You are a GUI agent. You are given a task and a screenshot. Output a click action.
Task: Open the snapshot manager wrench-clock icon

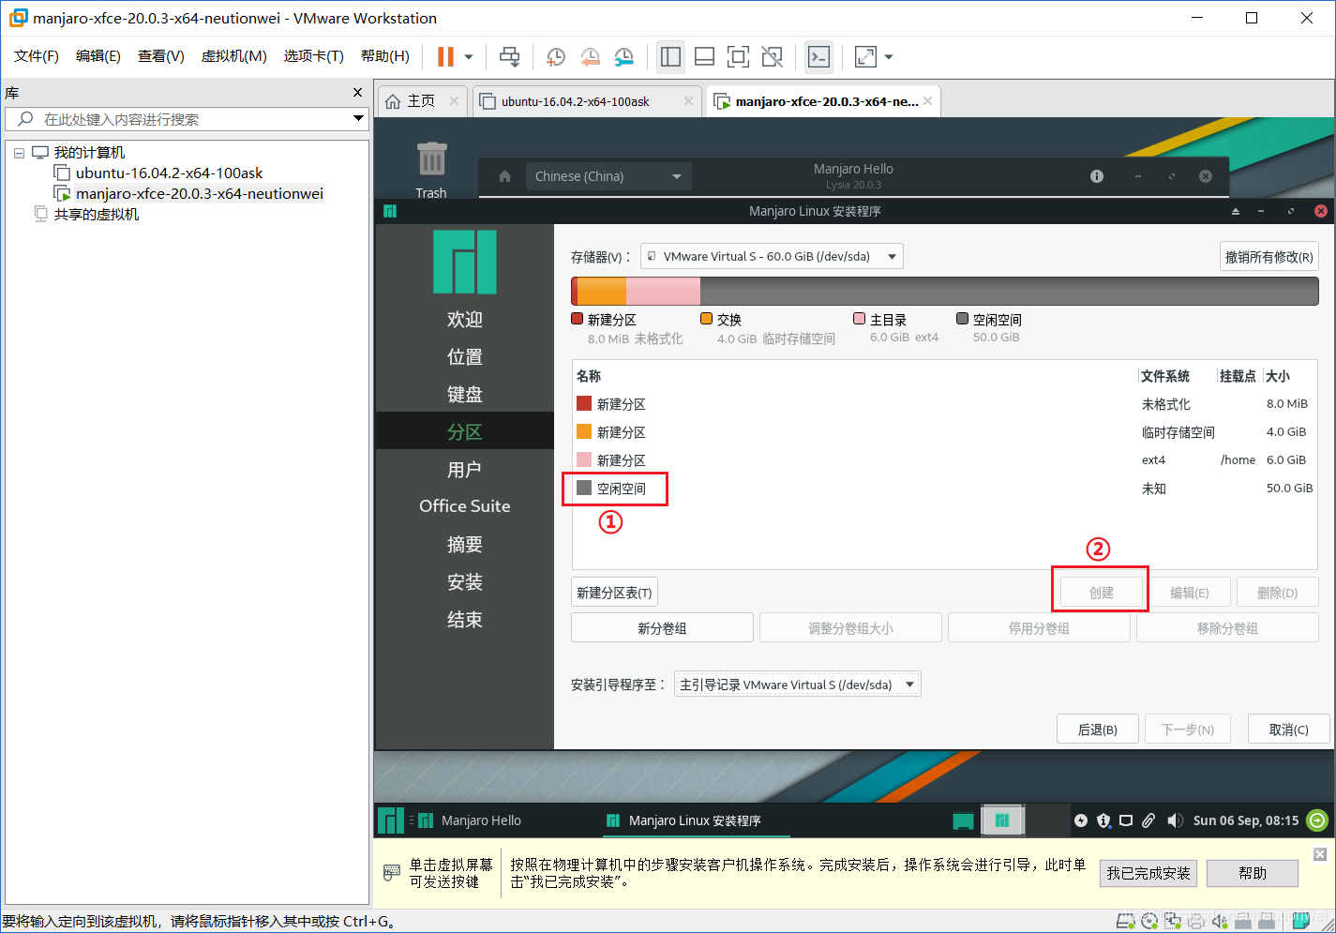624,57
